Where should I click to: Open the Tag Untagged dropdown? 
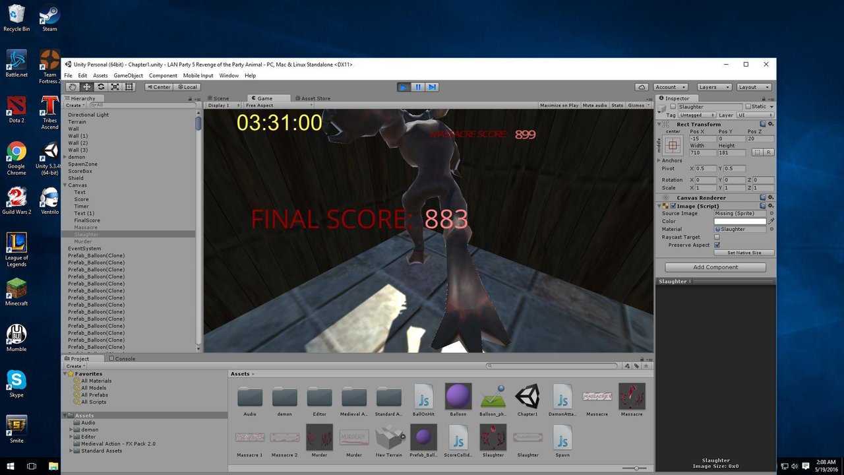point(698,115)
